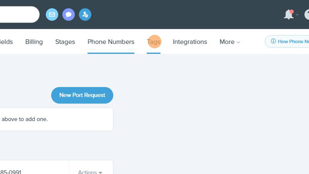Expand the chevron beside the notification bell
This screenshot has width=309, height=174.
point(297,15)
